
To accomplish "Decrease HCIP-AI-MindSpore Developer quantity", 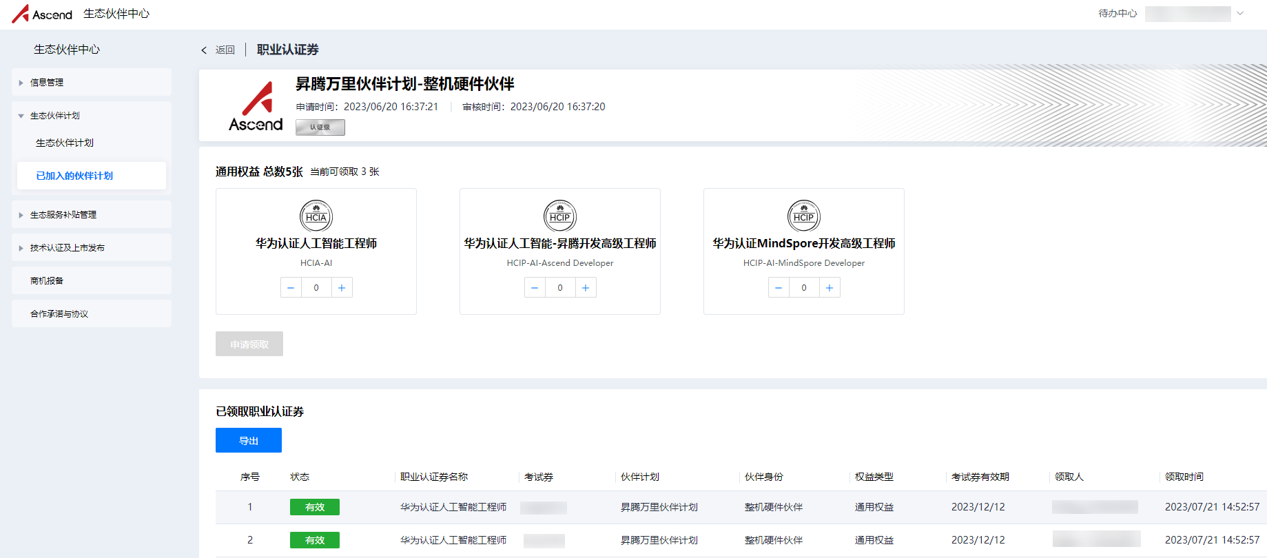I will [x=779, y=287].
